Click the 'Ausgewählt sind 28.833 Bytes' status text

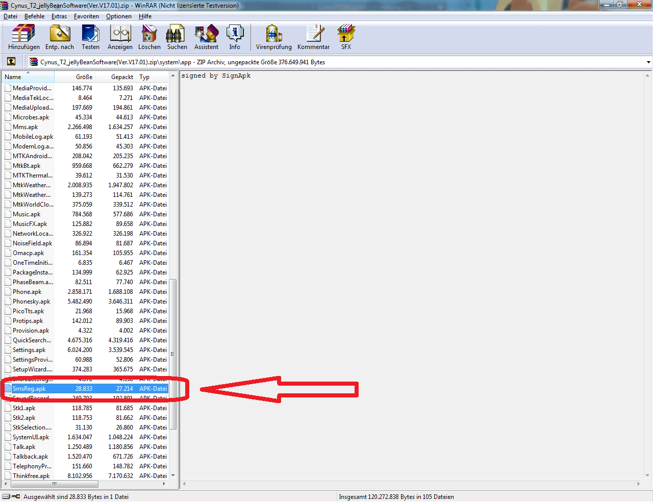pyautogui.click(x=76, y=497)
